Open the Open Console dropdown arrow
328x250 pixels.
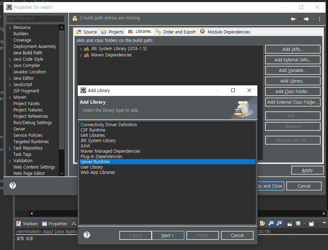318,224
